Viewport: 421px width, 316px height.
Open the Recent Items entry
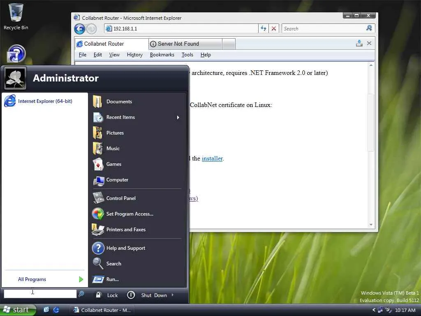click(120, 117)
